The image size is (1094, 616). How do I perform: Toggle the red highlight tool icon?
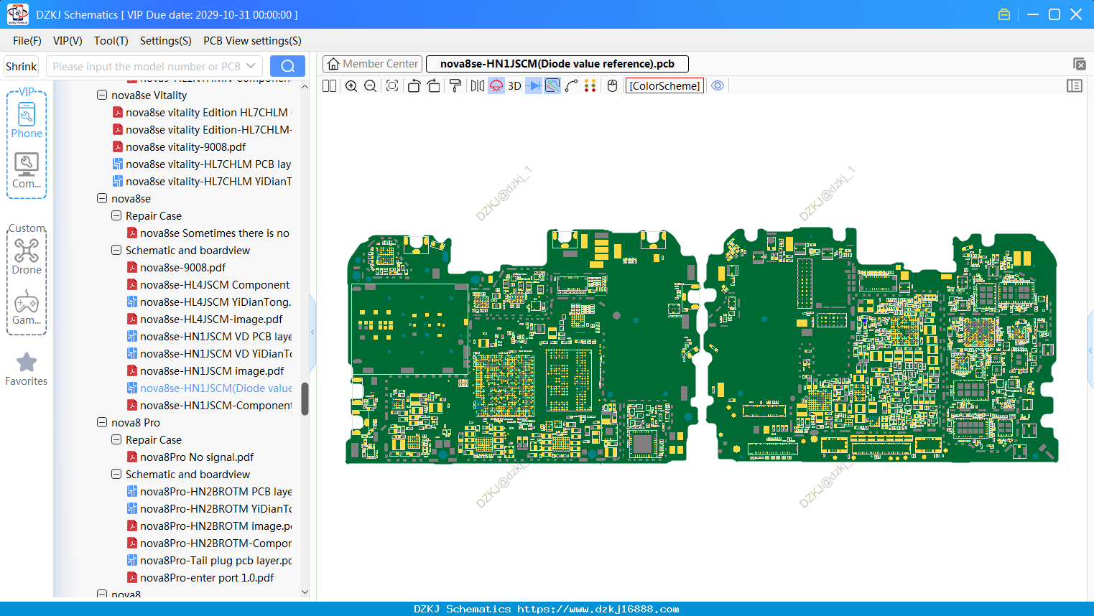(496, 85)
